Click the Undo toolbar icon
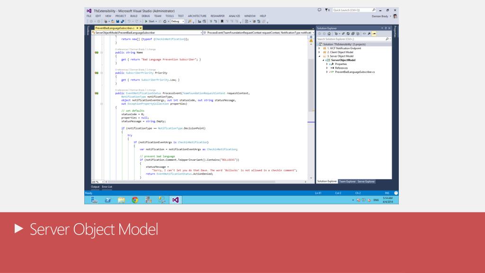 pyautogui.click(x=129, y=21)
